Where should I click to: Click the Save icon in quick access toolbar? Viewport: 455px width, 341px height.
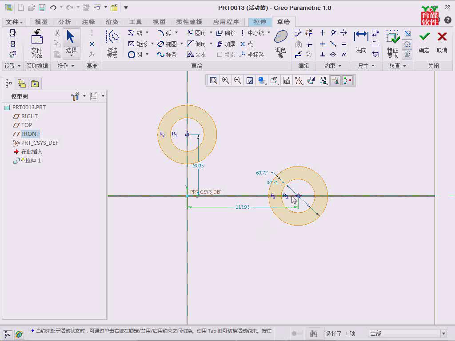42,8
